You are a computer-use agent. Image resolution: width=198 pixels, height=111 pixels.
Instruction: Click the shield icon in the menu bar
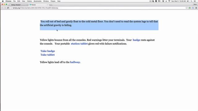(x=163, y=1)
